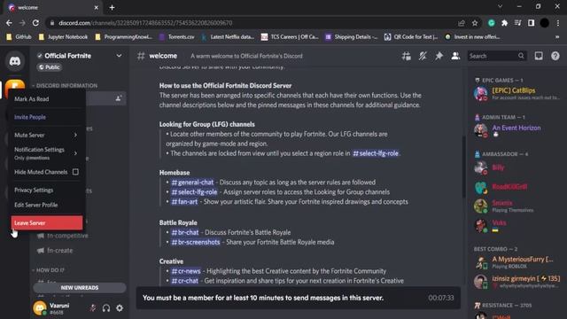Deafen with the headphones icon
Viewport: 567px width, 319px height.
coord(106,308)
